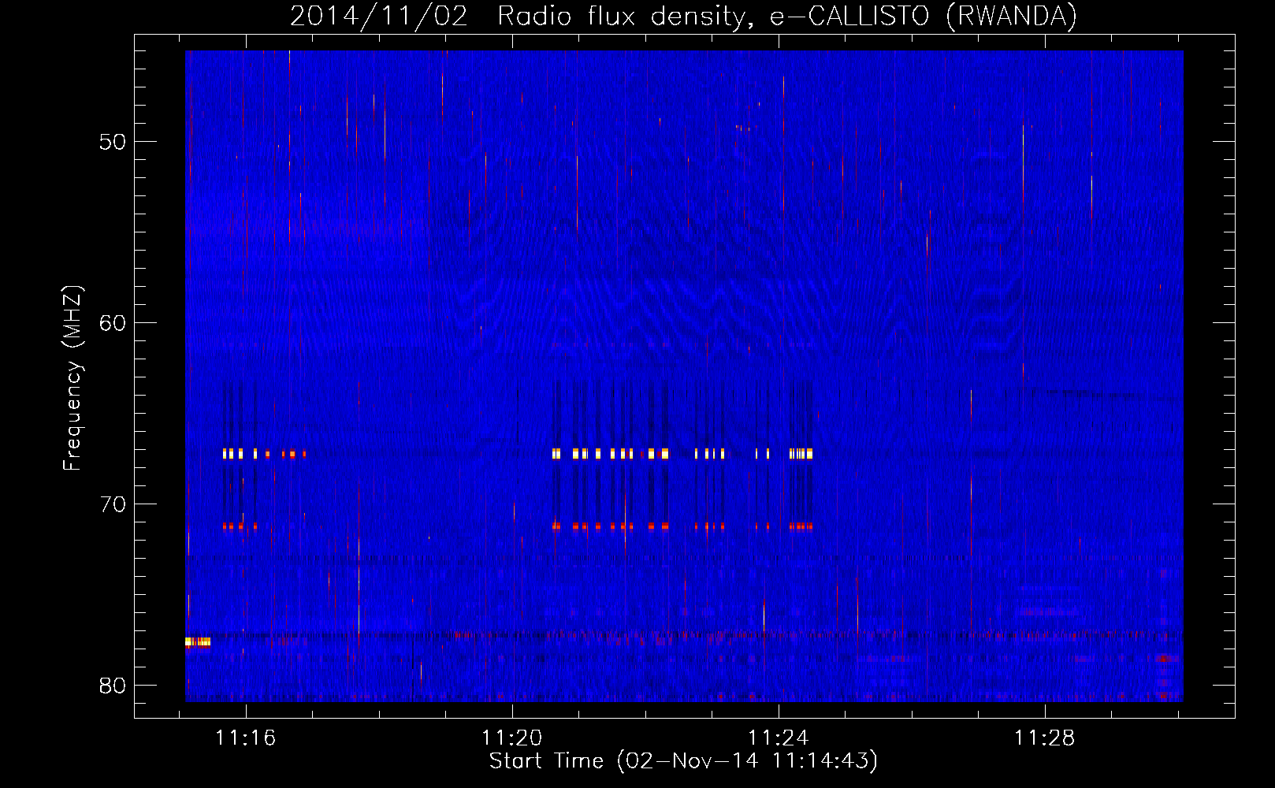Click the Frequency (MHZ) axis label

click(x=72, y=378)
